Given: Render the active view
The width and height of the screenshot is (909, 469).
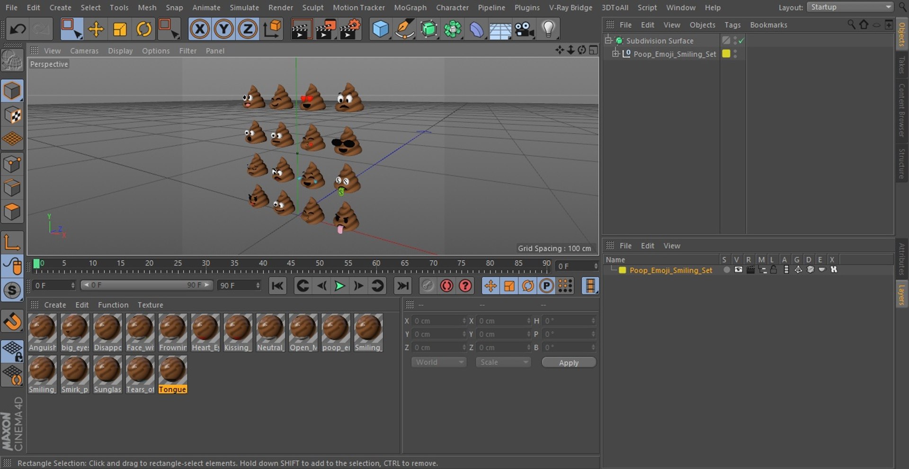Looking at the screenshot, I should [301, 29].
